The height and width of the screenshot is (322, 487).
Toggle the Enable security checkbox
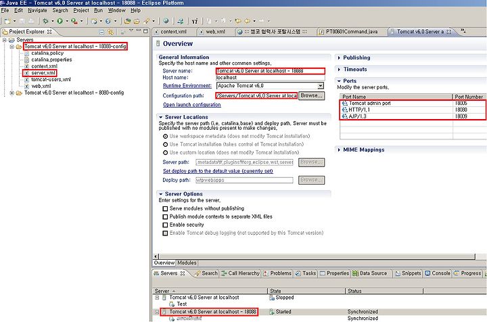pos(165,225)
